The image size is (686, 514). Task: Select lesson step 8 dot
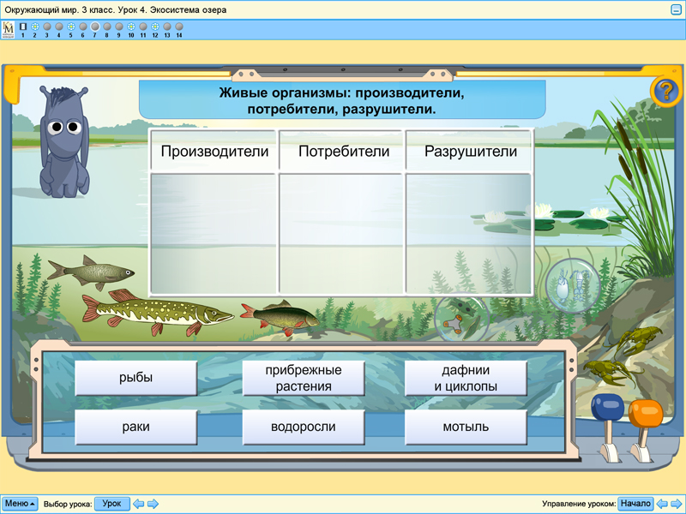[106, 27]
